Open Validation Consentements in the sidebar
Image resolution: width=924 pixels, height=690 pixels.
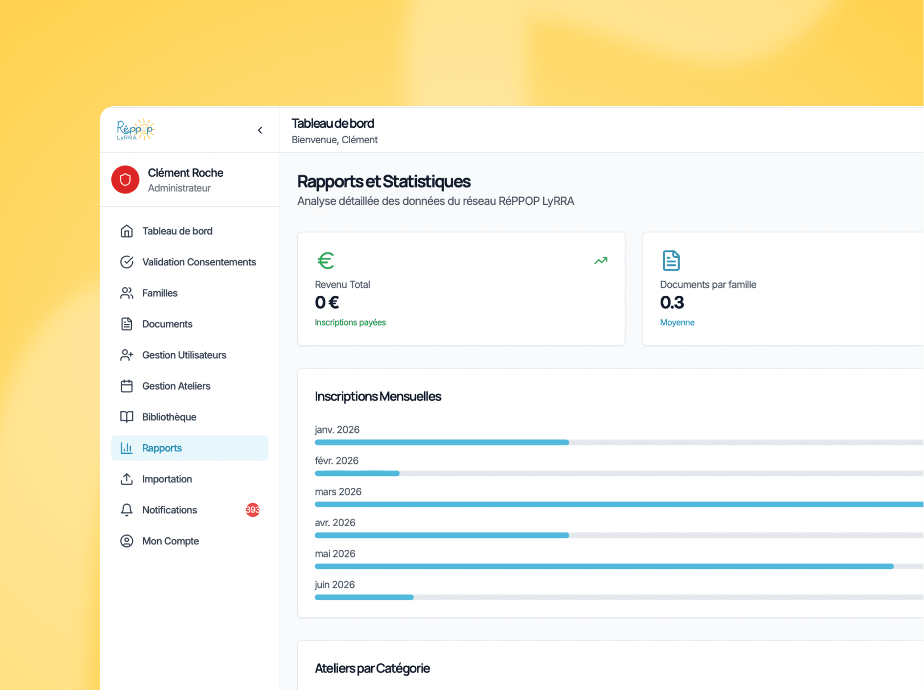[x=190, y=262]
